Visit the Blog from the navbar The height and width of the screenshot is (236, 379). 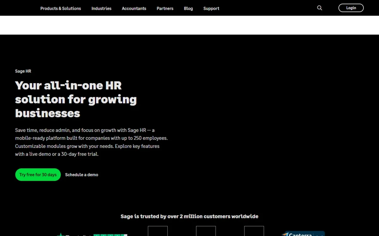coord(188,8)
